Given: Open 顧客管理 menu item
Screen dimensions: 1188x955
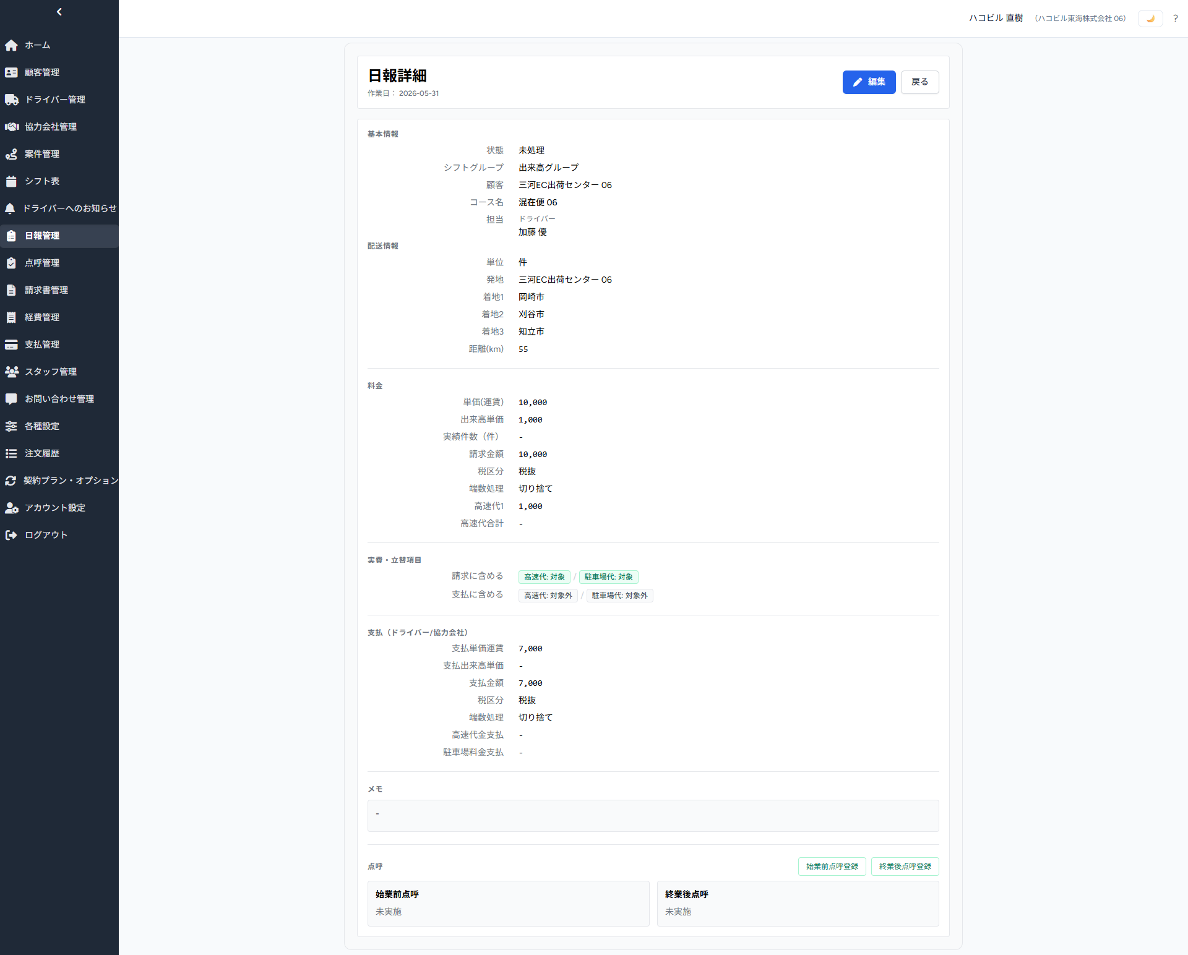Looking at the screenshot, I should (x=59, y=72).
